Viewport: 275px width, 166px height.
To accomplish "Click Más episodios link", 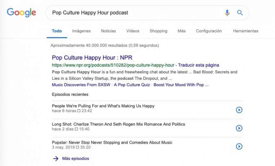I will pyautogui.click(x=75, y=158).
